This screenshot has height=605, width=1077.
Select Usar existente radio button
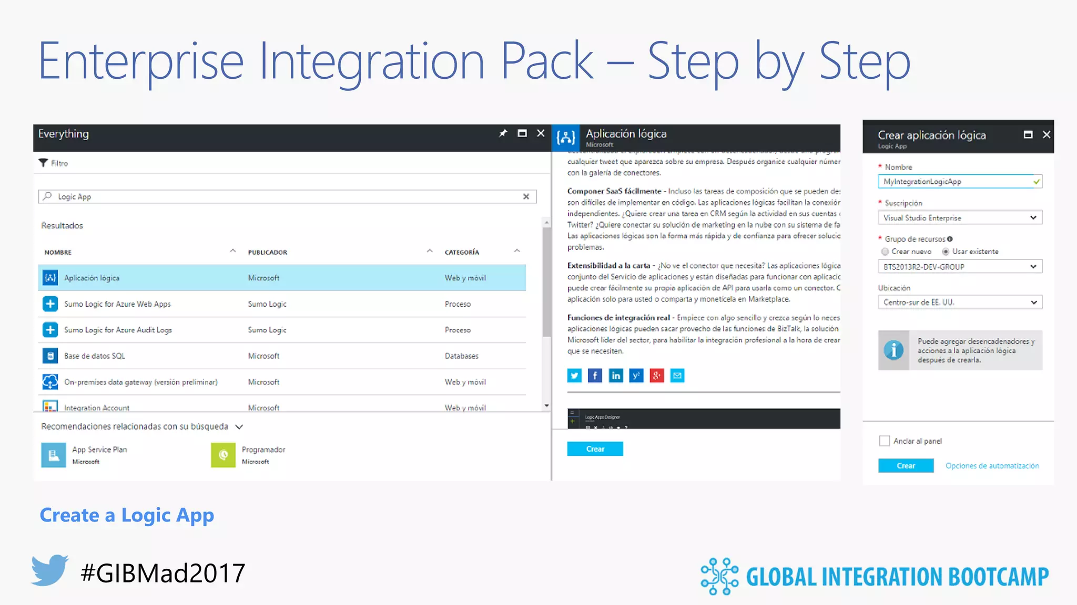click(946, 252)
